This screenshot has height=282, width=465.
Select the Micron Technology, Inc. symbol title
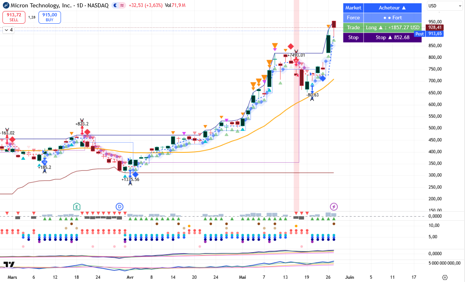tap(41, 5)
